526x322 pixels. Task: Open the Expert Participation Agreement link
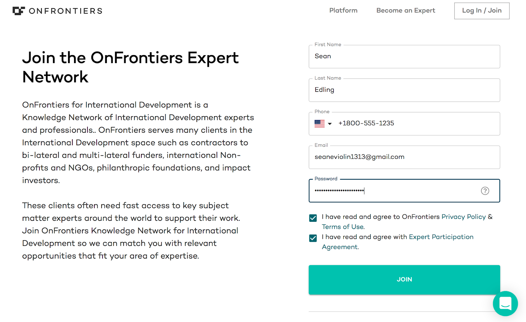coord(398,242)
